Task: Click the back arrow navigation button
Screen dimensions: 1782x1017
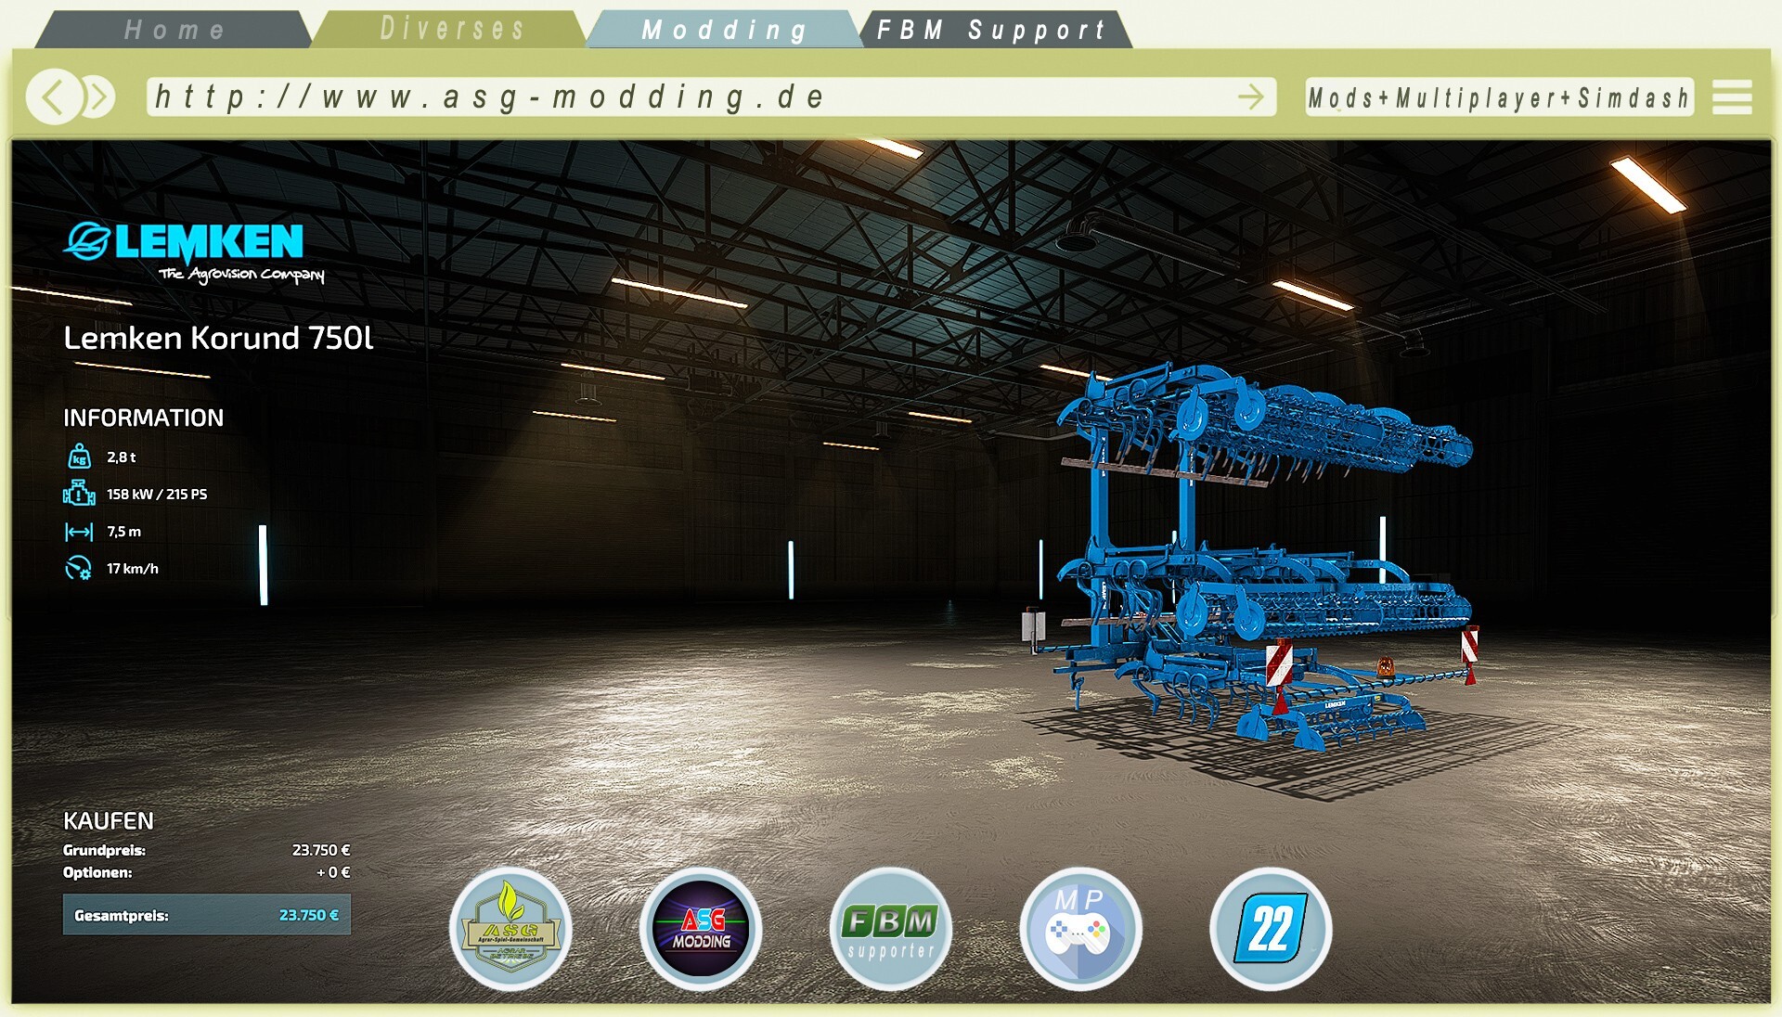Action: pyautogui.click(x=53, y=97)
